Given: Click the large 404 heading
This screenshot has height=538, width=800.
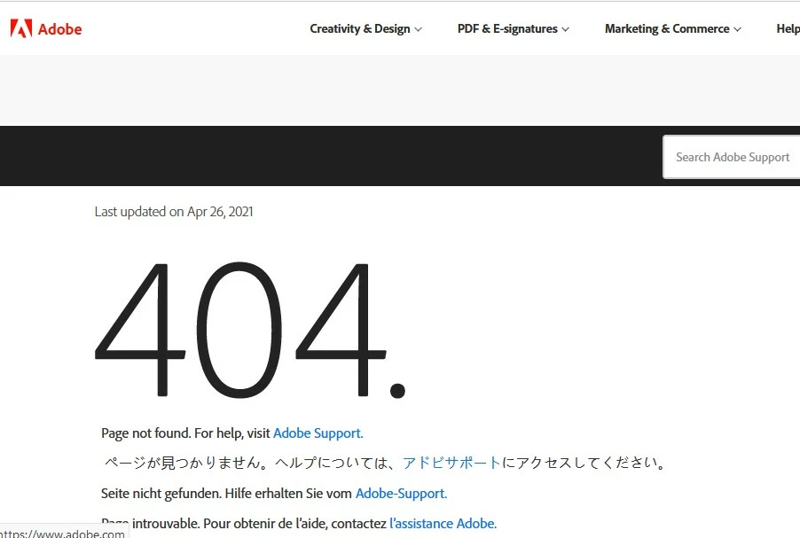Looking at the screenshot, I should coord(250,330).
